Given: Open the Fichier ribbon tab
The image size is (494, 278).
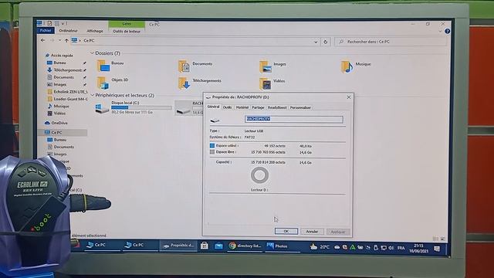Looking at the screenshot, I should tap(46, 30).
